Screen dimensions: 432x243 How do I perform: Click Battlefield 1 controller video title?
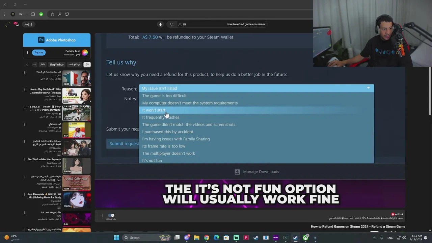pyautogui.click(x=45, y=91)
